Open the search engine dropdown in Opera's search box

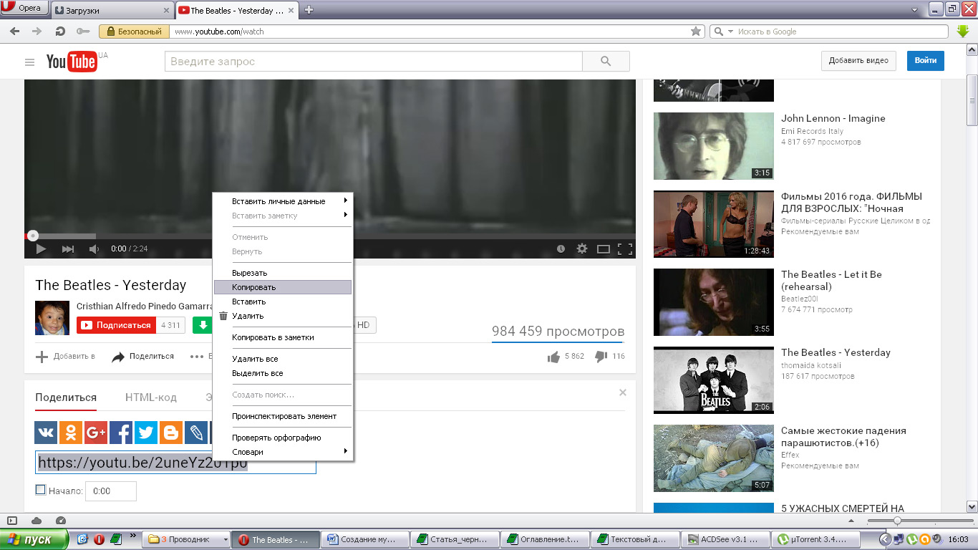(730, 32)
